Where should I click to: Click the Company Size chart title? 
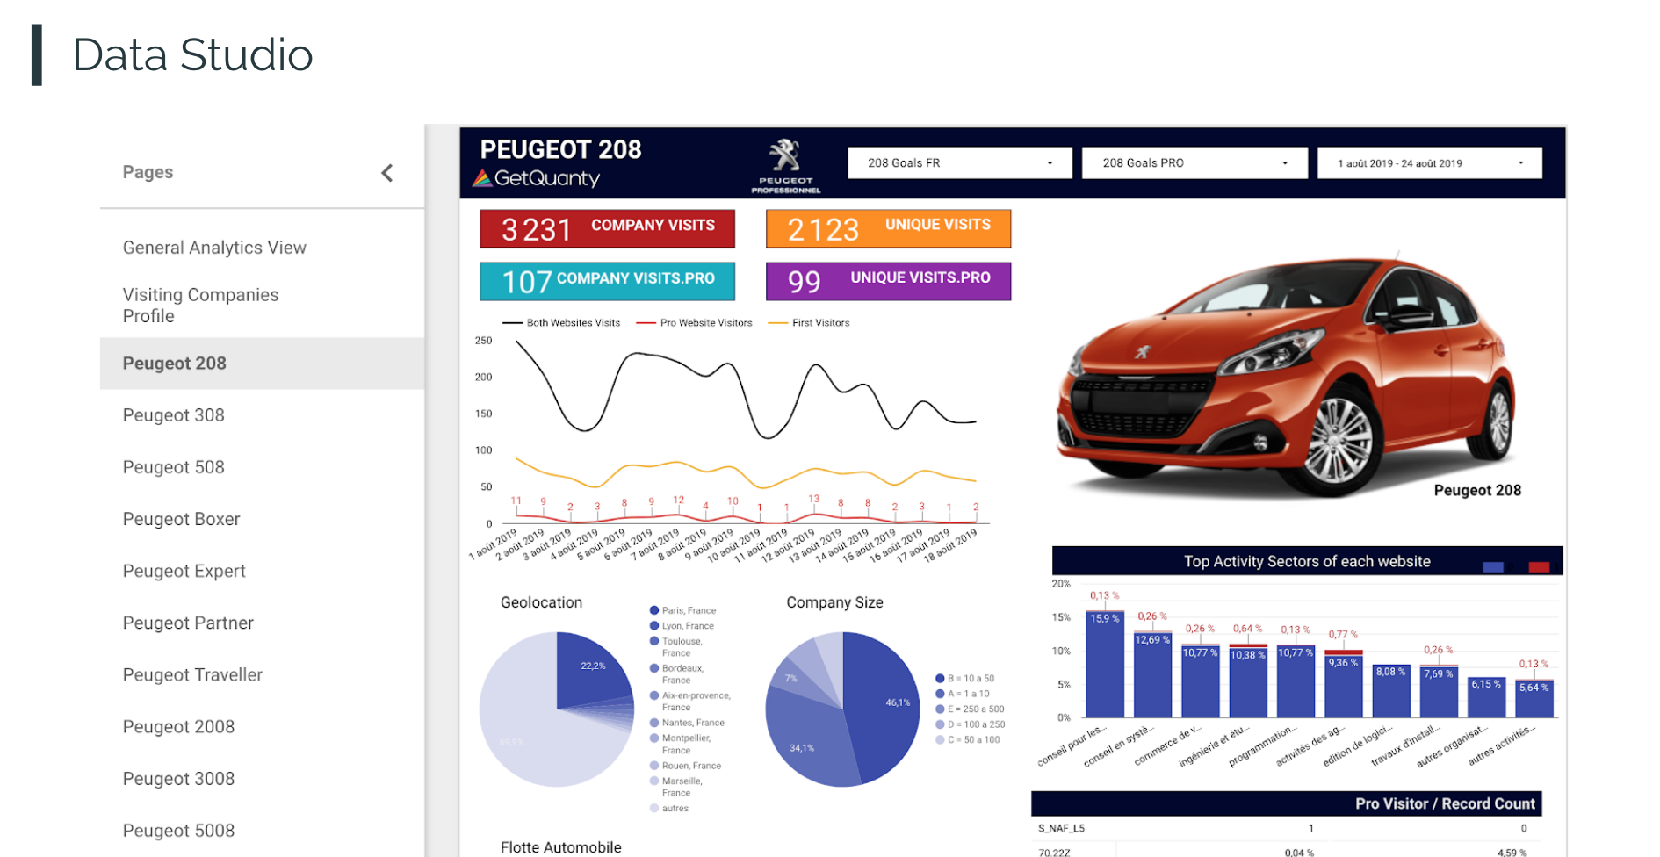834,602
